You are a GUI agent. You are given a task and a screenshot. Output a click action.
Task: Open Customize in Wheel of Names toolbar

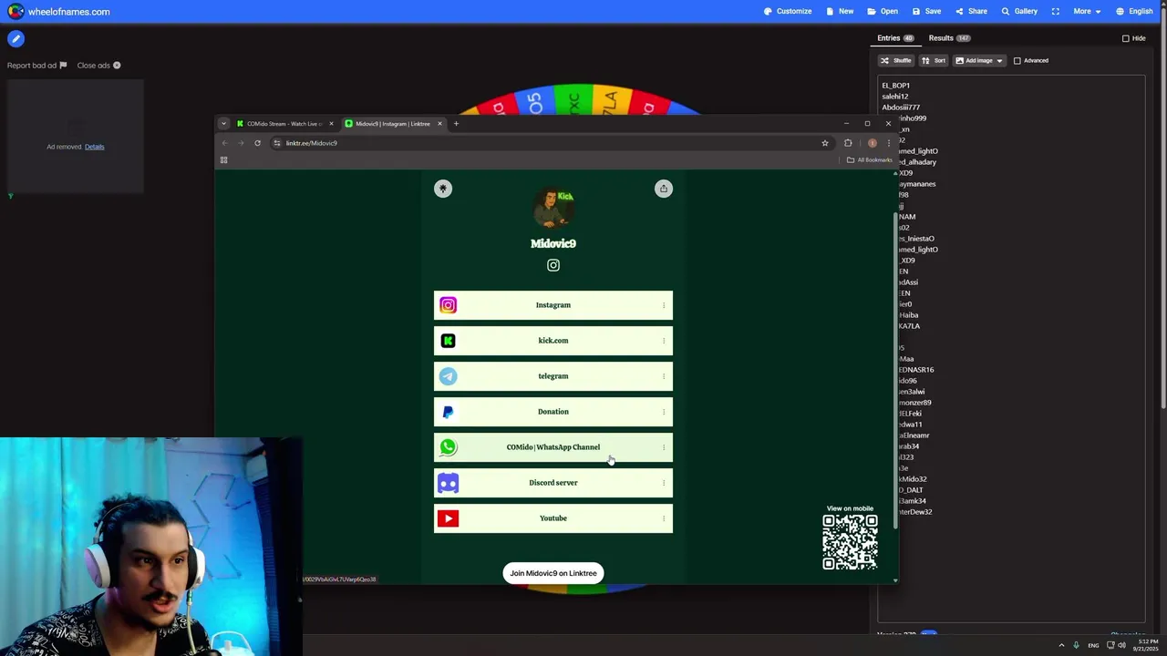[x=788, y=11]
